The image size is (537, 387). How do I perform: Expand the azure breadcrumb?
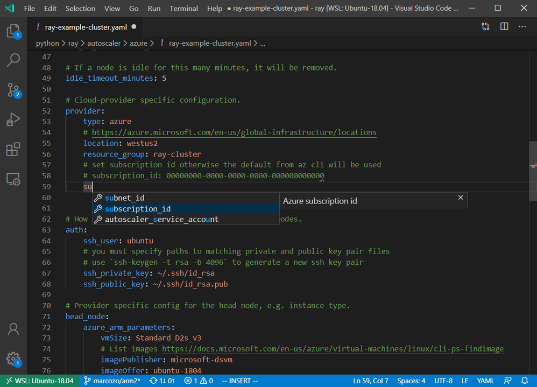click(x=138, y=43)
